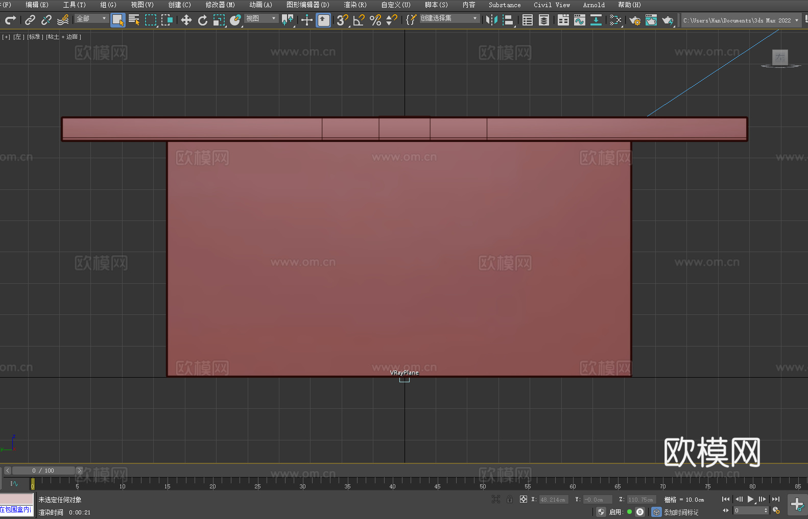Click the object color swatch in status bar
Screen dimensions: 808x519
[x=17, y=499]
